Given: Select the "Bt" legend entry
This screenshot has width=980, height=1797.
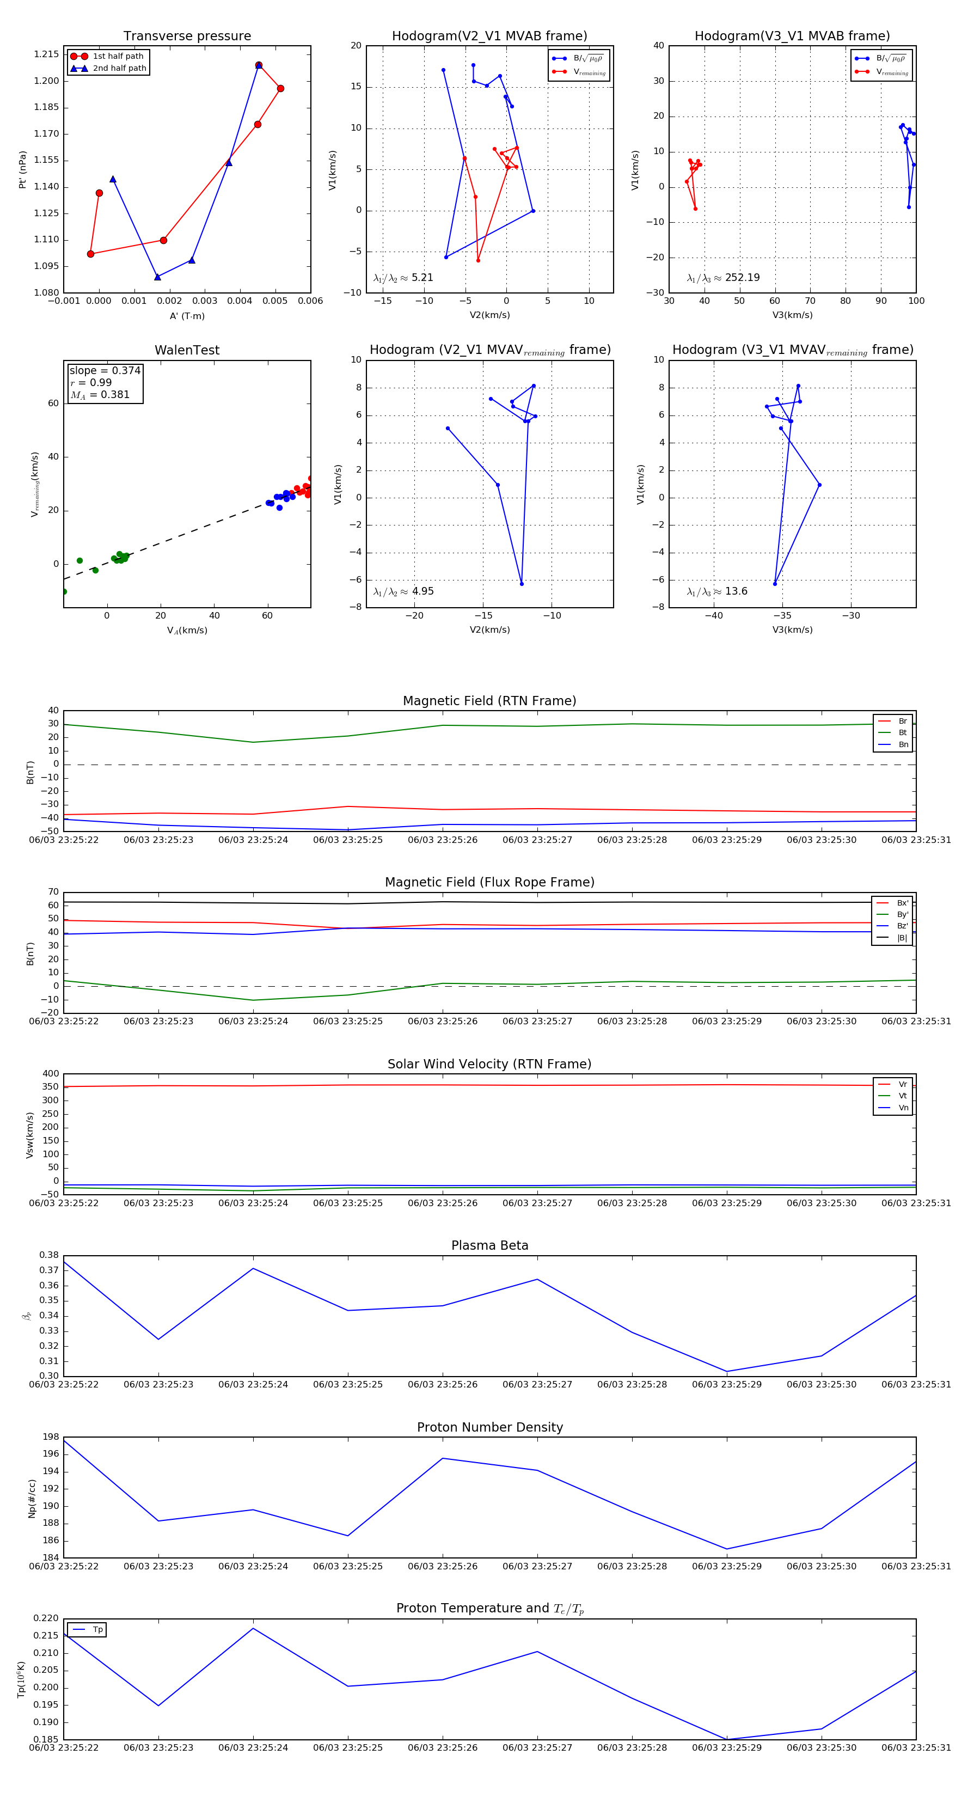Looking at the screenshot, I should pos(893,733).
